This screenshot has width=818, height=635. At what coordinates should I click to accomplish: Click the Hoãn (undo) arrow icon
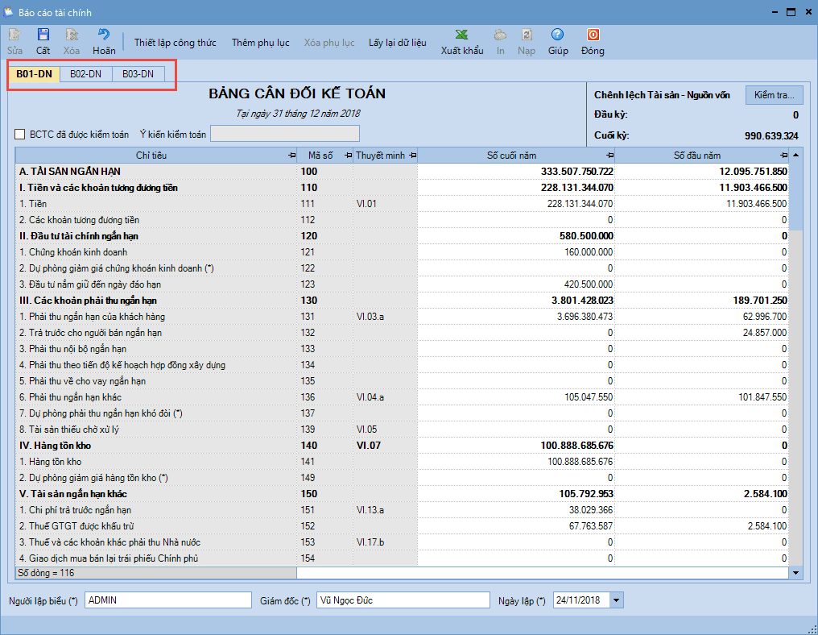coord(104,35)
